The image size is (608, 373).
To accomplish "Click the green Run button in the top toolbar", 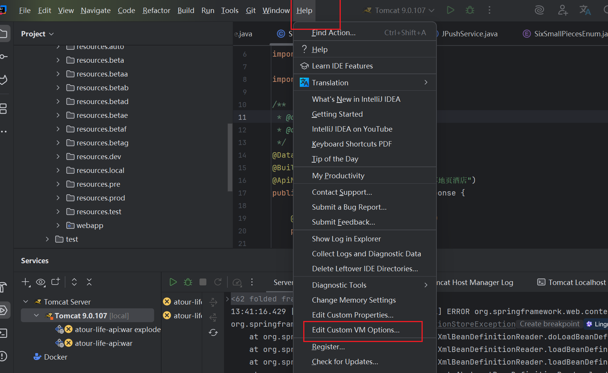I will [451, 10].
